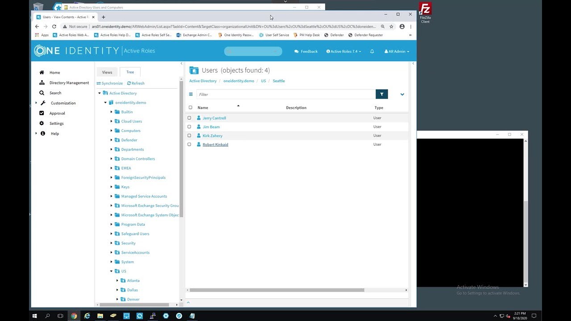Click the Settings gear icon in the sidebar

point(41,123)
